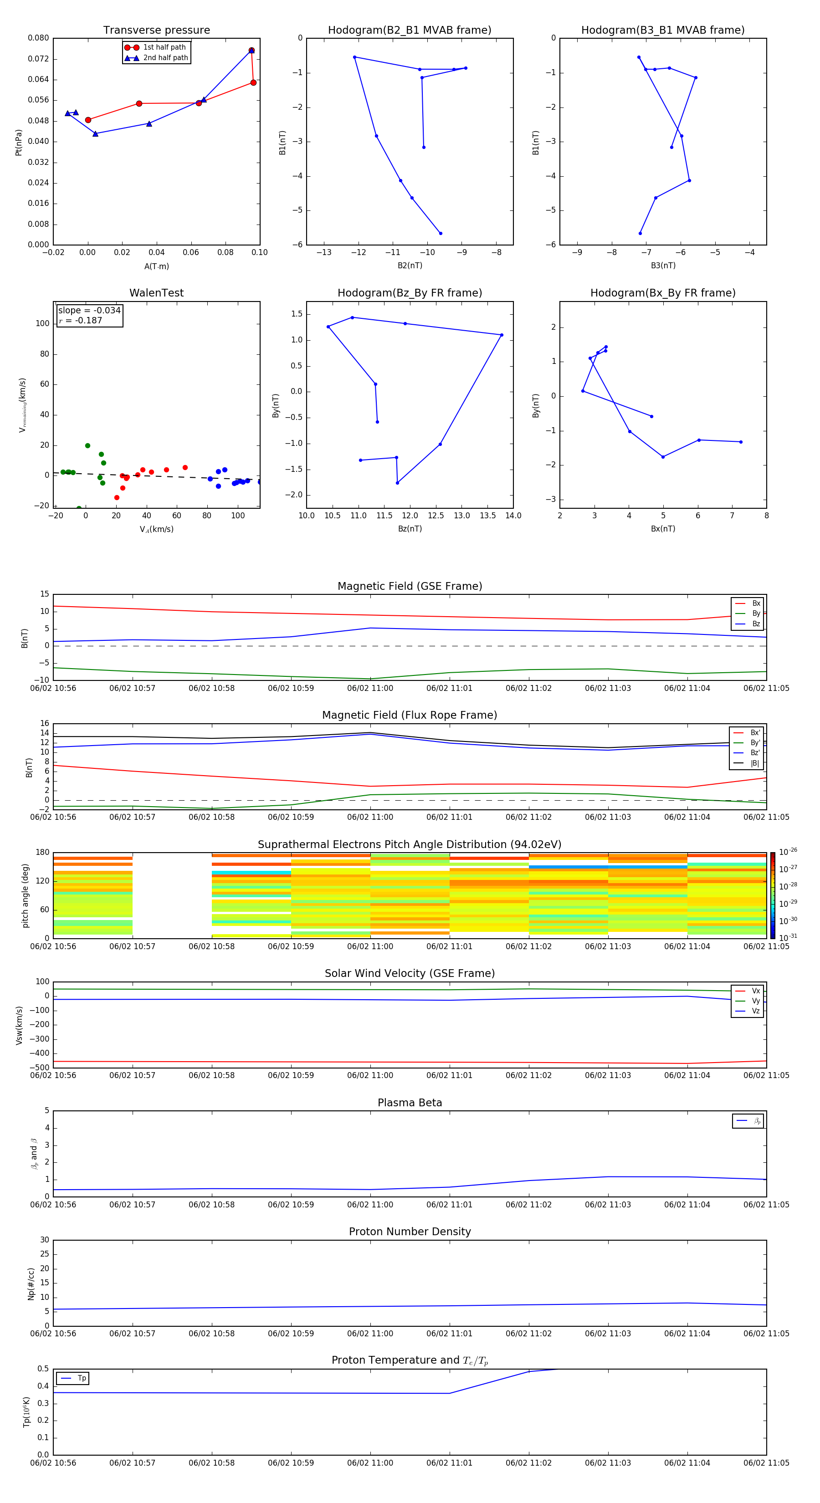
Task: Click the 'Plasma Beta' plot title
Action: pos(410,1103)
